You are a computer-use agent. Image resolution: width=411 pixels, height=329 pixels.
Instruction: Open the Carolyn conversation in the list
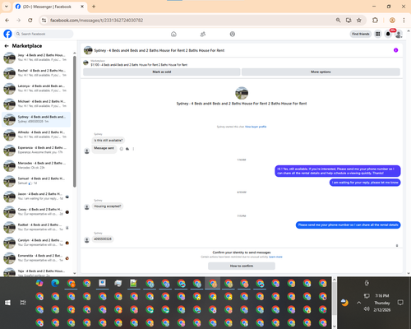(x=36, y=243)
